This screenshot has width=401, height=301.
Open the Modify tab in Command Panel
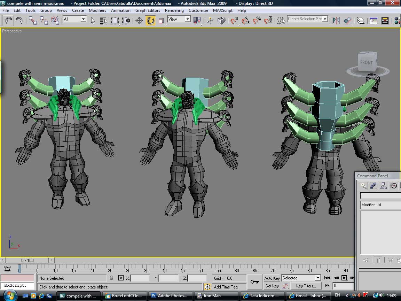point(373,186)
